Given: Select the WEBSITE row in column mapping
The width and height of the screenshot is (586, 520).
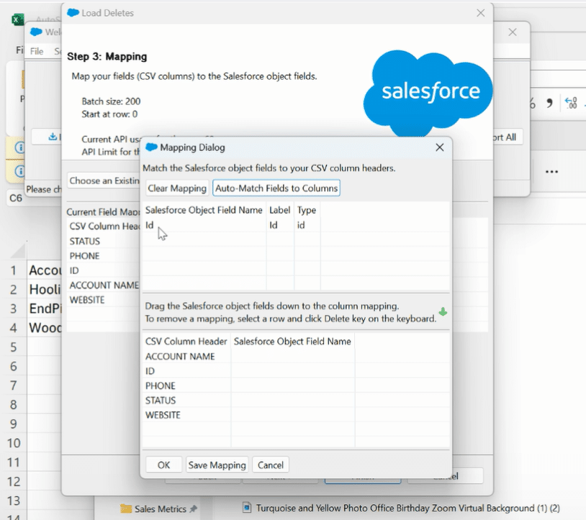Looking at the screenshot, I should [x=163, y=415].
